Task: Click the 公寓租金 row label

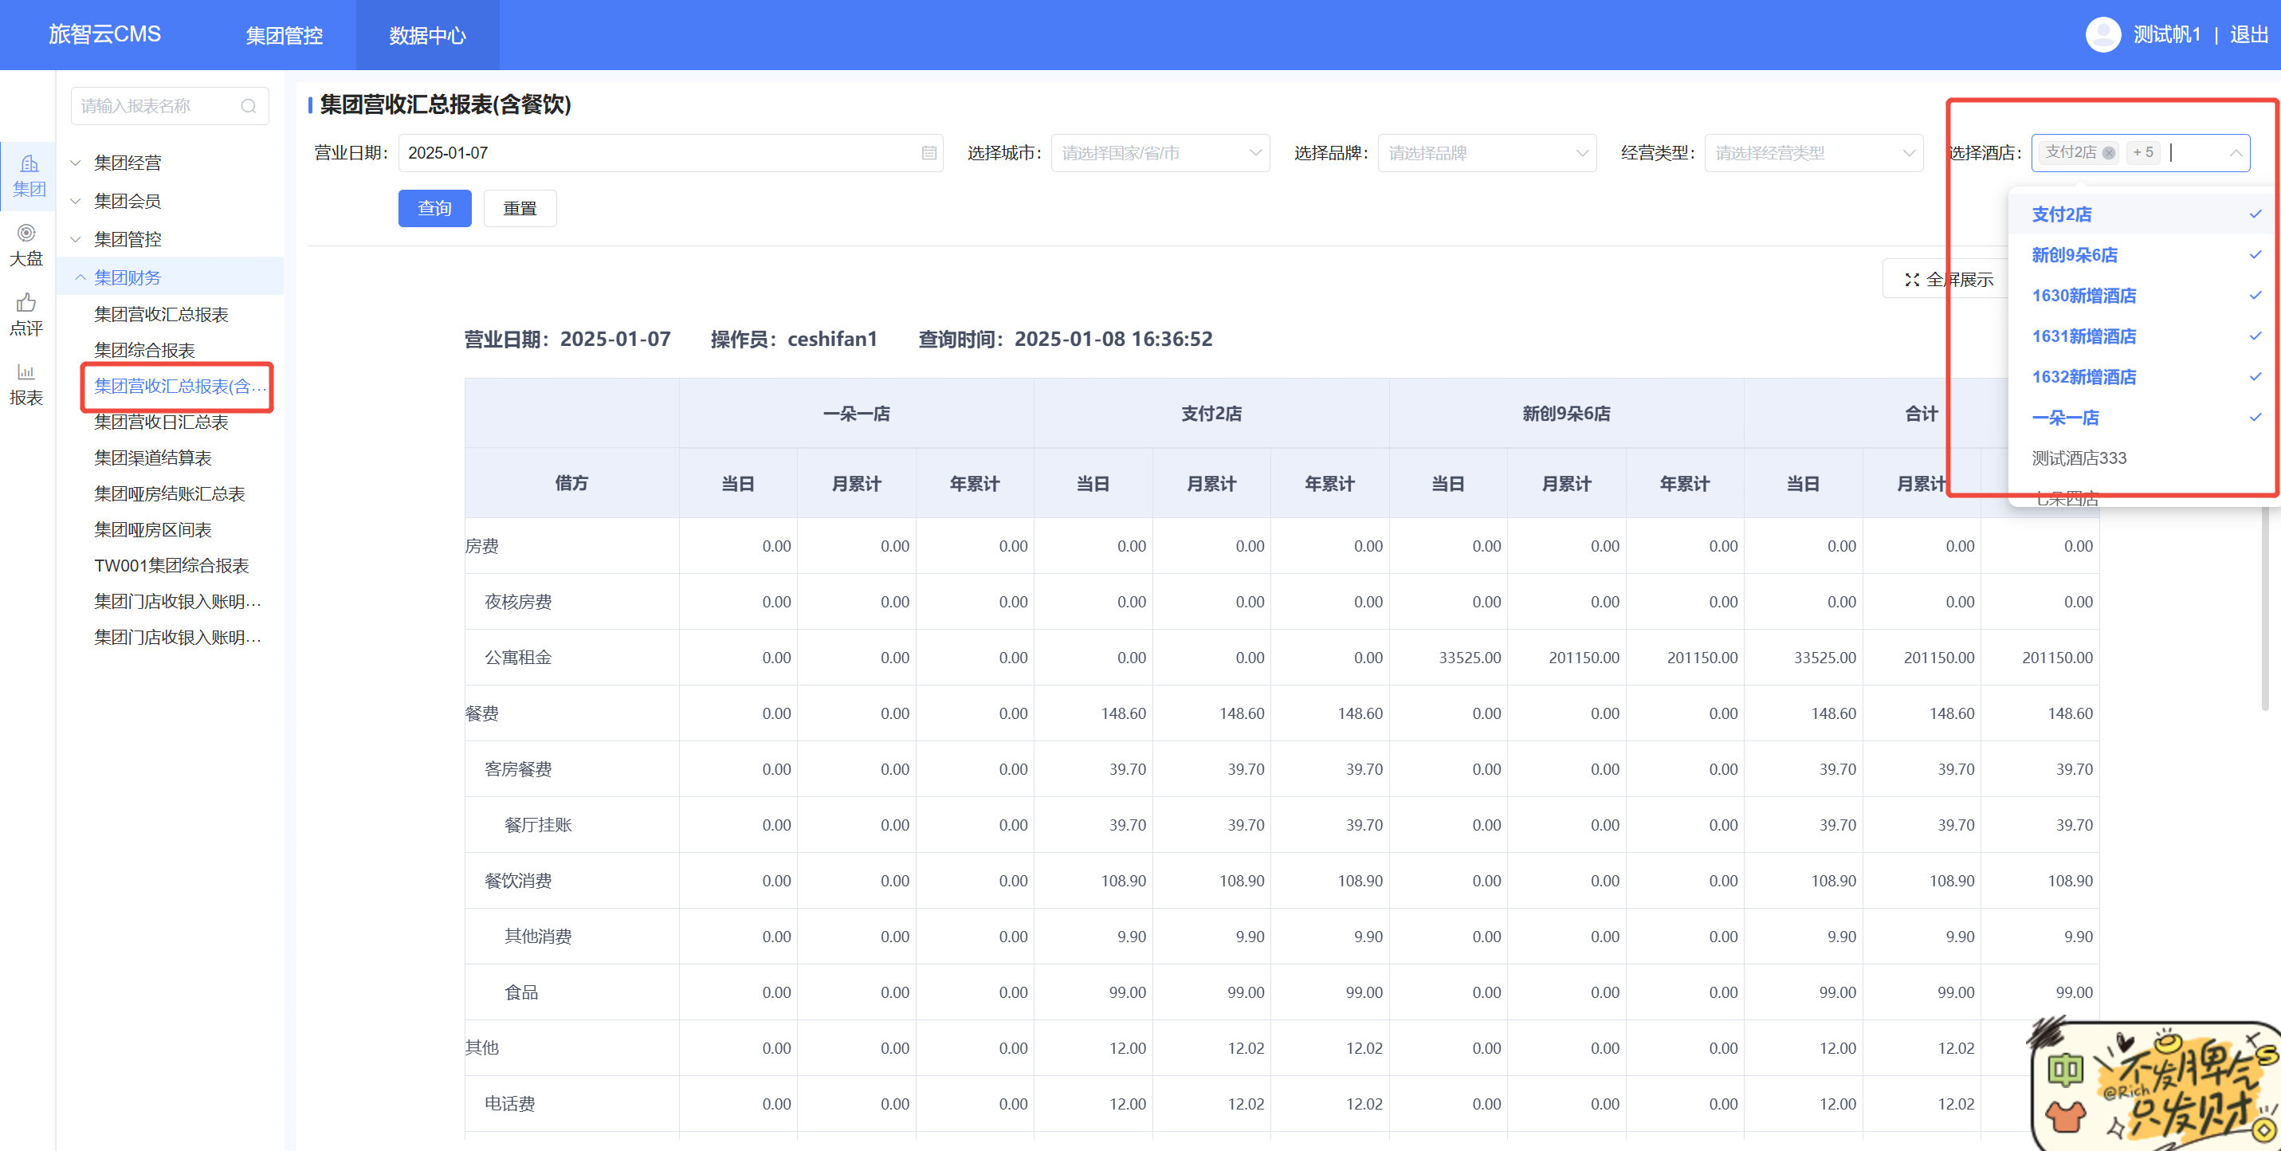Action: [518, 658]
